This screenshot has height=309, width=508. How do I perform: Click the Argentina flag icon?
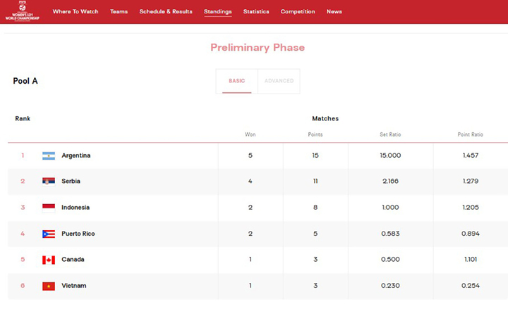click(x=49, y=156)
